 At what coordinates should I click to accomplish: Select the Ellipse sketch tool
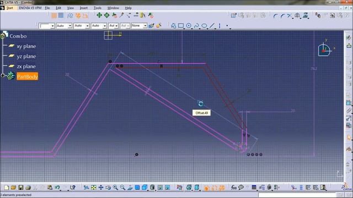click(204, 26)
